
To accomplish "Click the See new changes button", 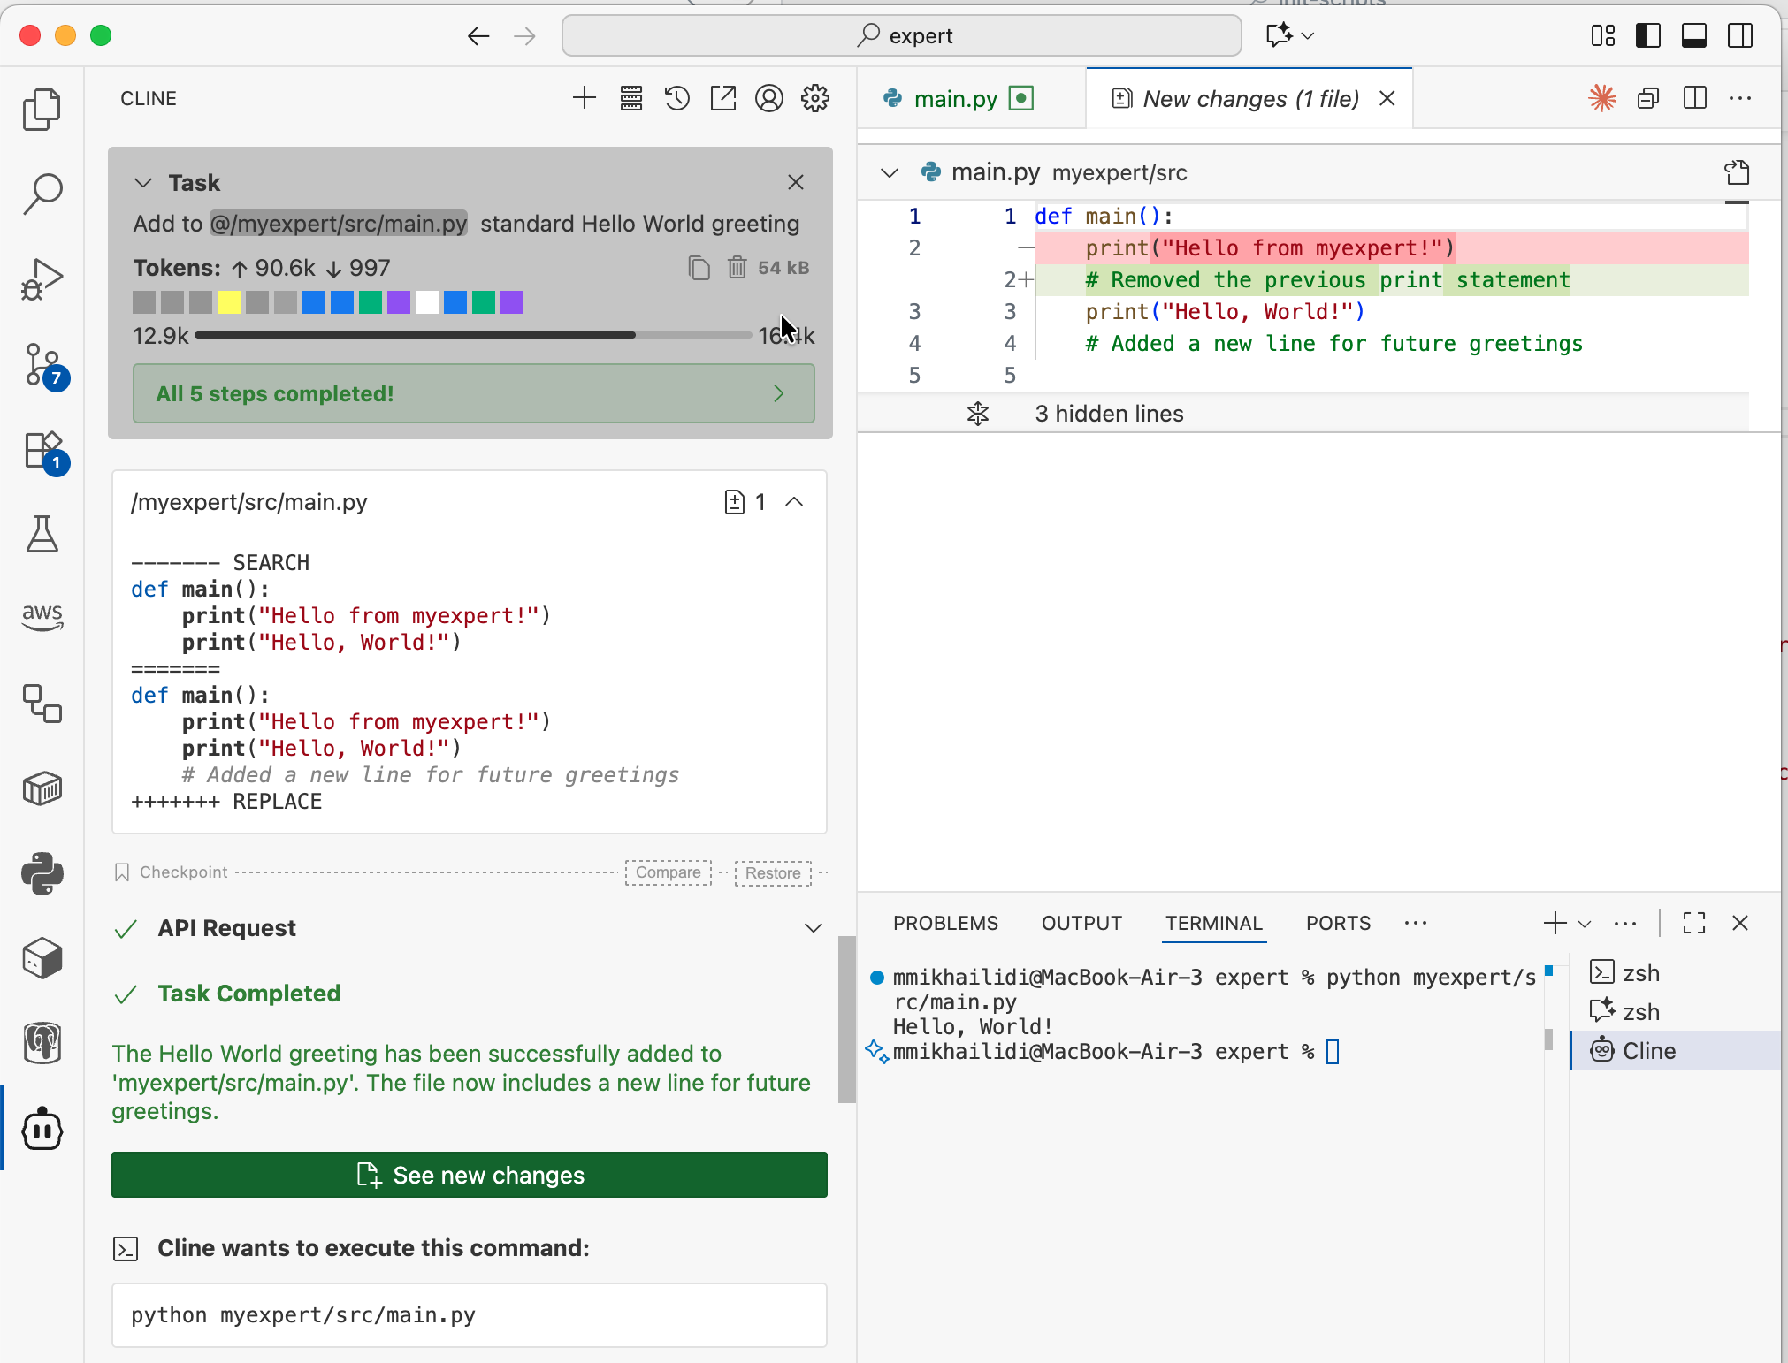I will pyautogui.click(x=470, y=1175).
